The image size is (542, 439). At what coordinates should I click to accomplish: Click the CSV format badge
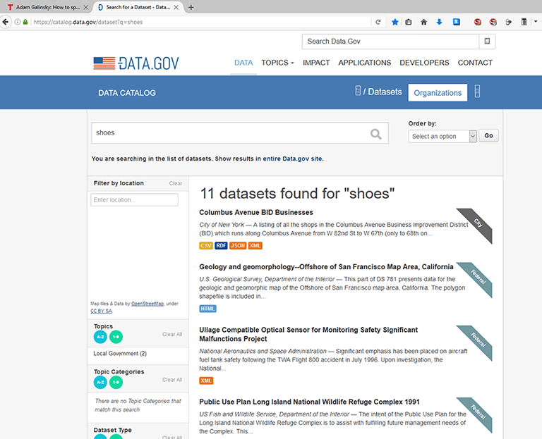coord(205,246)
